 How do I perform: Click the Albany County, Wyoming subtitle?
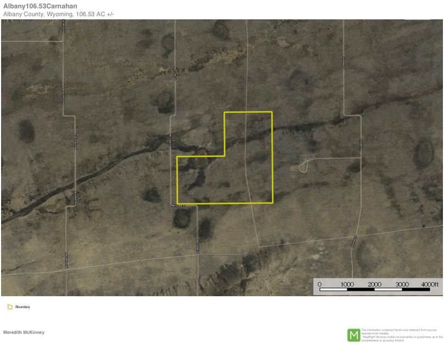(x=58, y=14)
